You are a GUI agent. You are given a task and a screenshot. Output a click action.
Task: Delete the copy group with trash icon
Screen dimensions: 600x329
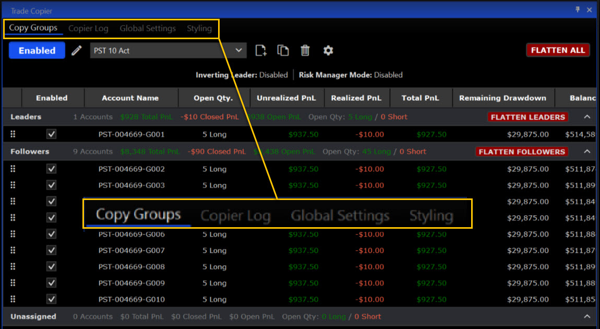point(305,51)
